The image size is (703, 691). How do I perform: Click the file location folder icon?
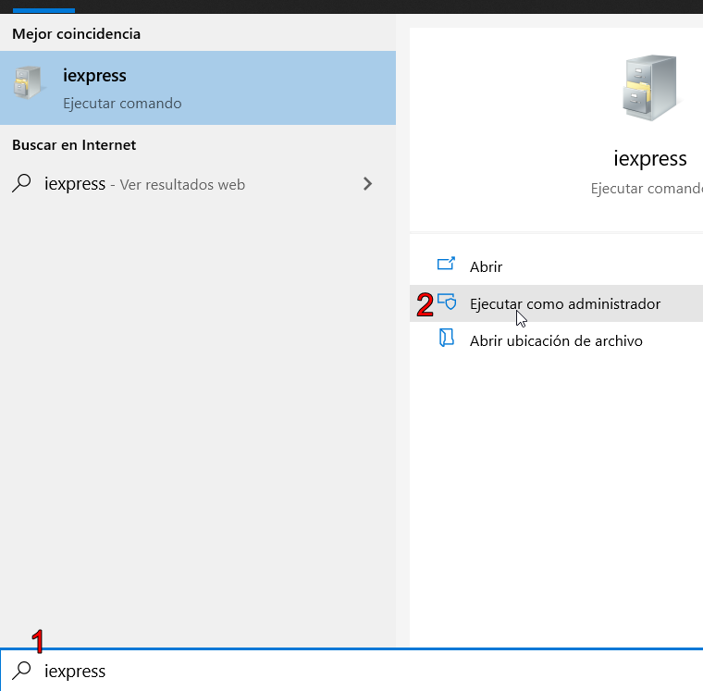tap(446, 338)
